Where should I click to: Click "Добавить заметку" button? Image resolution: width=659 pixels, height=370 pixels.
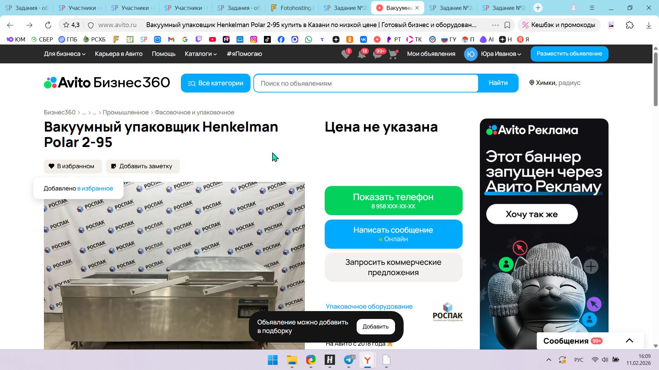pos(142,166)
